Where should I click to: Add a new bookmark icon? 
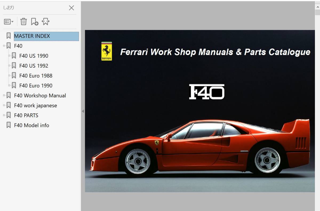pyautogui.click(x=35, y=22)
